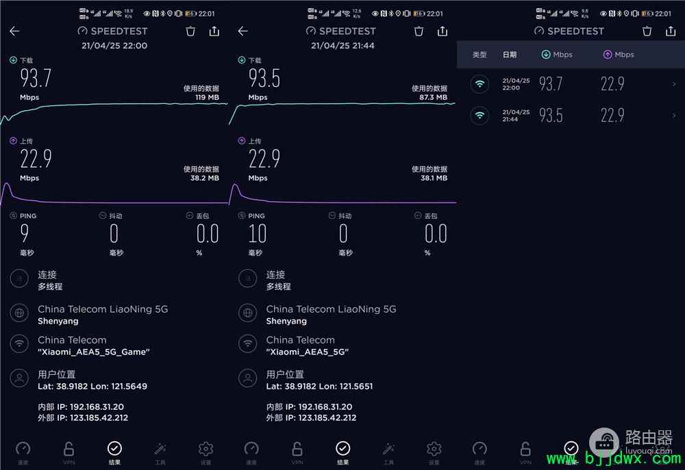Open settings gear on the 22:00 result screen

(206, 452)
